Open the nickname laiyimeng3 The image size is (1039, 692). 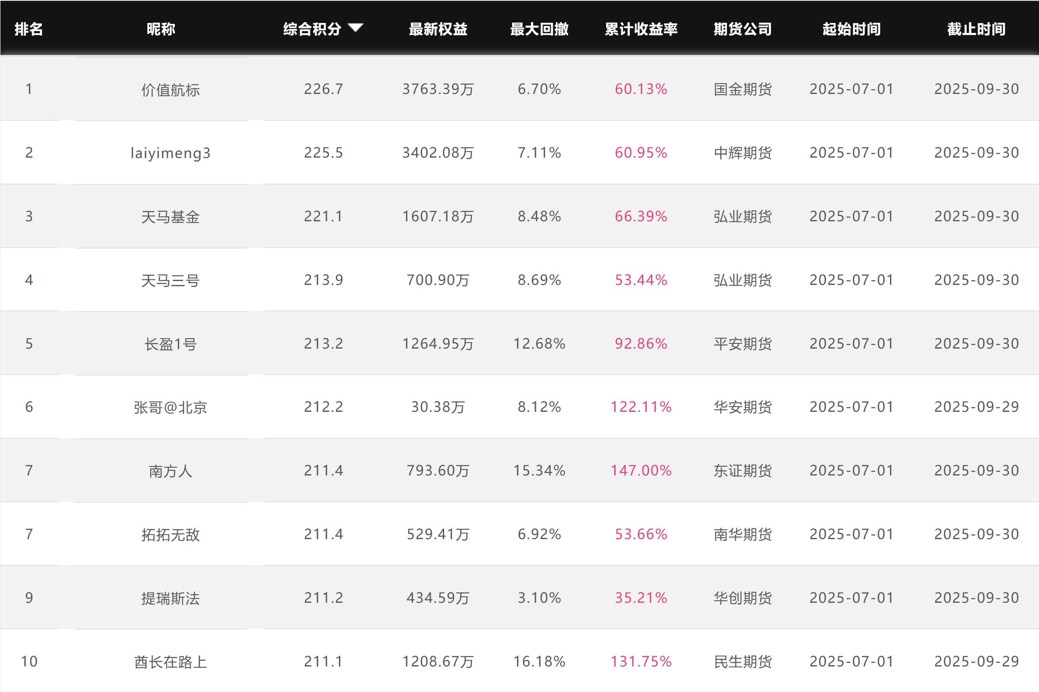tap(170, 153)
